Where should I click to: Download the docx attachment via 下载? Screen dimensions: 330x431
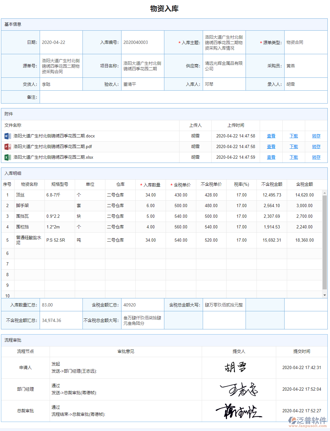pyautogui.click(x=294, y=136)
